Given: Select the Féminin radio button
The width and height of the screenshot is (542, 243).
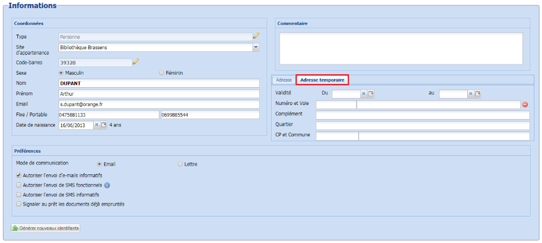Looking at the screenshot, I should [x=162, y=73].
